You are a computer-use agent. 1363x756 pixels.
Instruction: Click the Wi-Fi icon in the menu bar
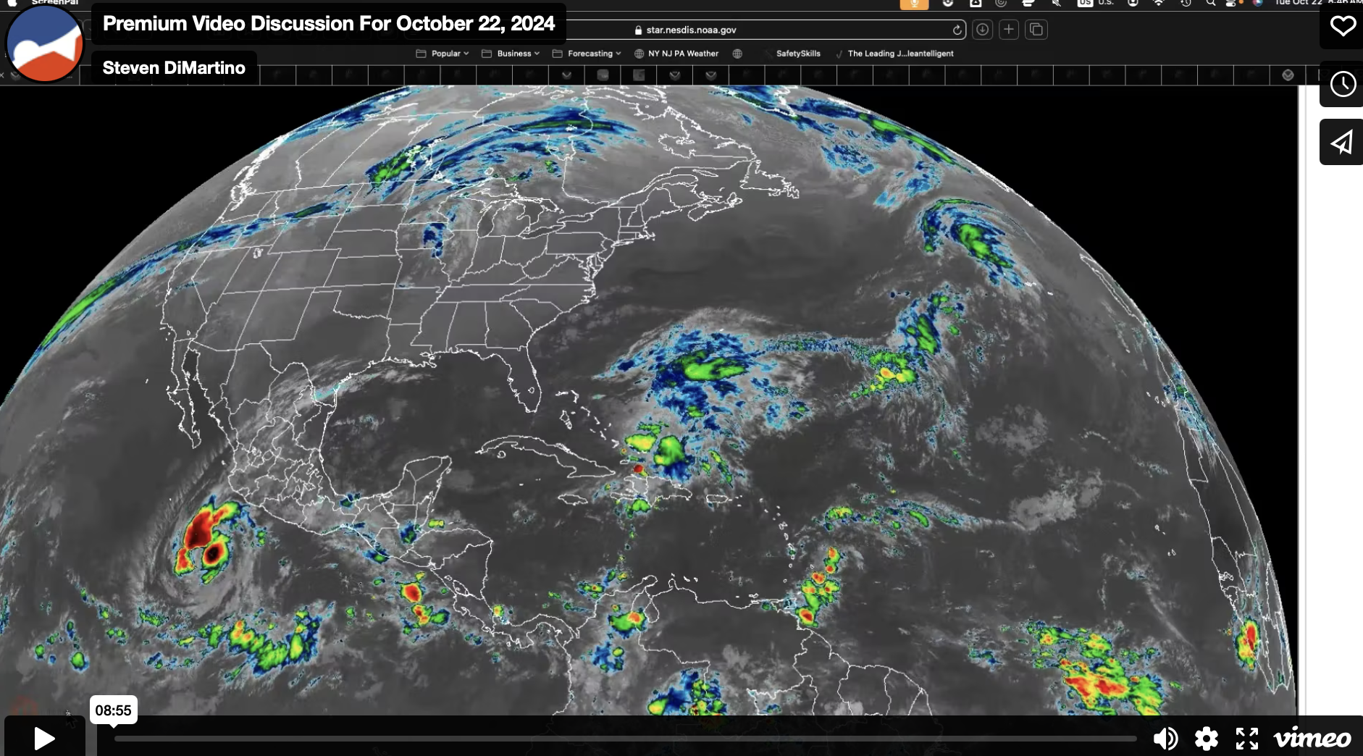(x=1159, y=4)
